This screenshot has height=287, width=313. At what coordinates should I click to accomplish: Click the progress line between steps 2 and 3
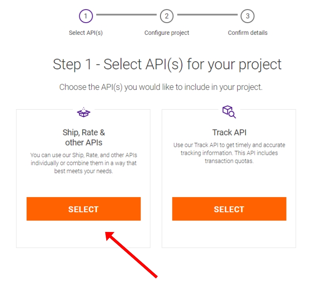pyautogui.click(x=207, y=15)
